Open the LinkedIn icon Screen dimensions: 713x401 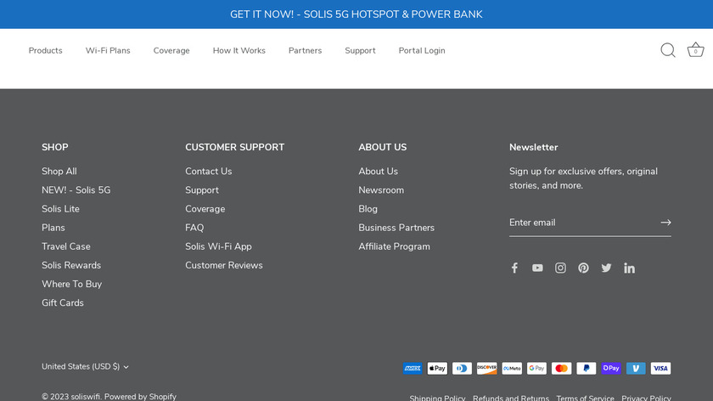tap(629, 268)
